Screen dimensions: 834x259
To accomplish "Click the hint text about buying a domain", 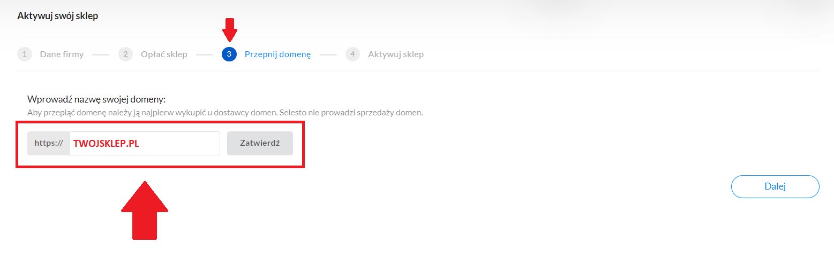I will [226, 113].
